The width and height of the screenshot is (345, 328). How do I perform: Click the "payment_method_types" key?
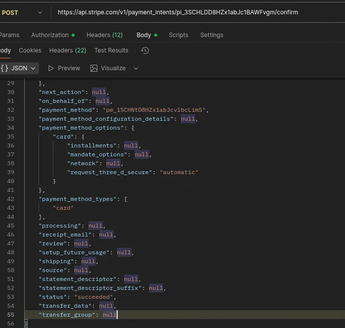tap(78, 199)
